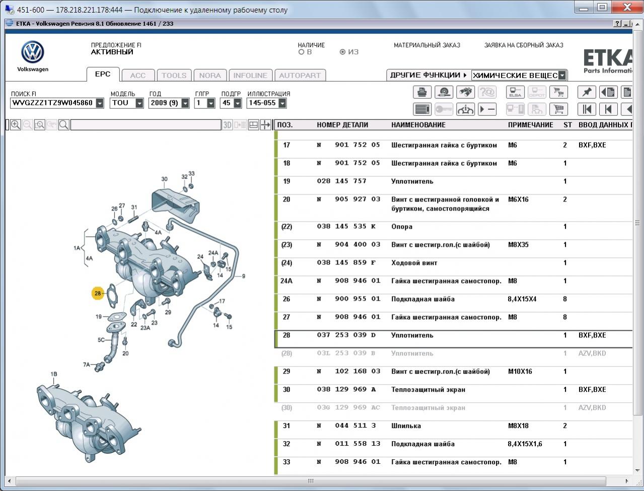Click the plain magnifier search icon
Image resolution: width=644 pixels, height=491 pixels.
coord(64,125)
